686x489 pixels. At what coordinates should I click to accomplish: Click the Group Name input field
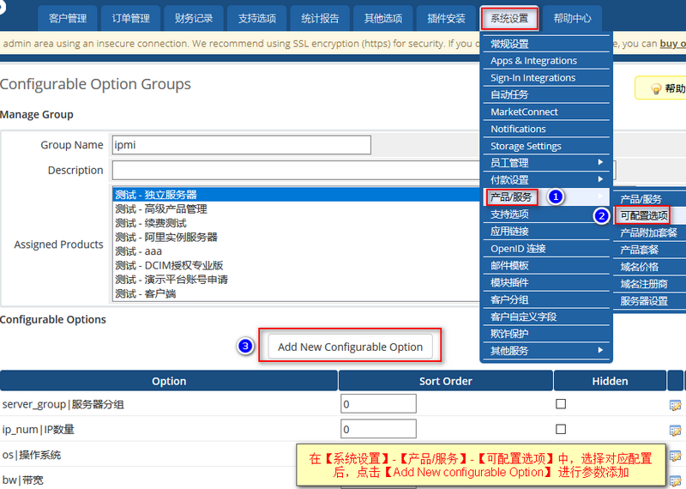(242, 145)
